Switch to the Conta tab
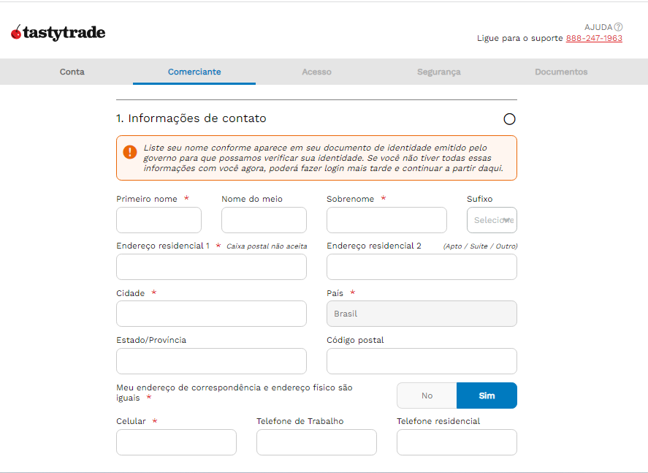The image size is (648, 473). (x=72, y=72)
